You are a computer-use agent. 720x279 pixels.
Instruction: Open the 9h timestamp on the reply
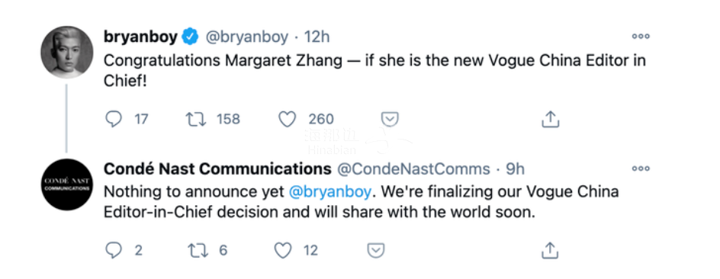click(x=515, y=169)
